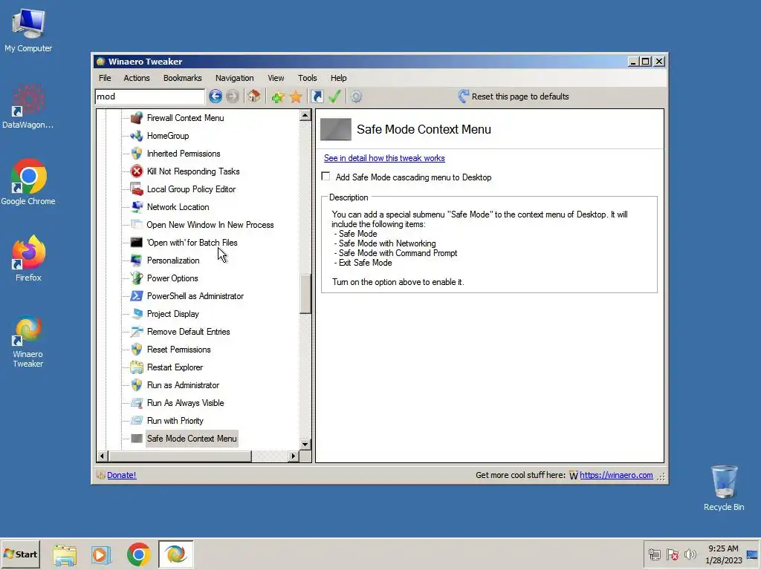761x570 pixels.
Task: Enable Add Safe Mode cascading menu checkbox
Action: [326, 177]
